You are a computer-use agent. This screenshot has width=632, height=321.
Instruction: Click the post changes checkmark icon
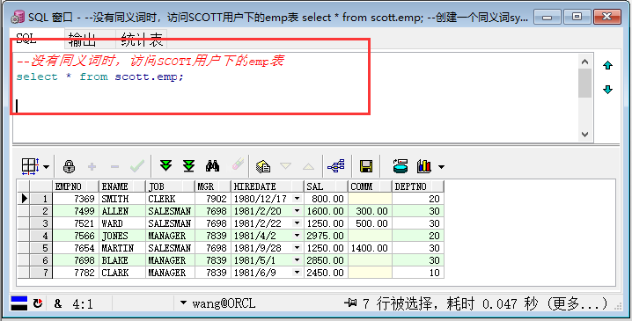137,166
